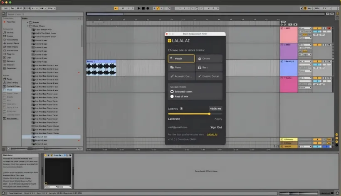Fold the 4 Audio track
This screenshot has width=341, height=196.
click(x=282, y=78)
